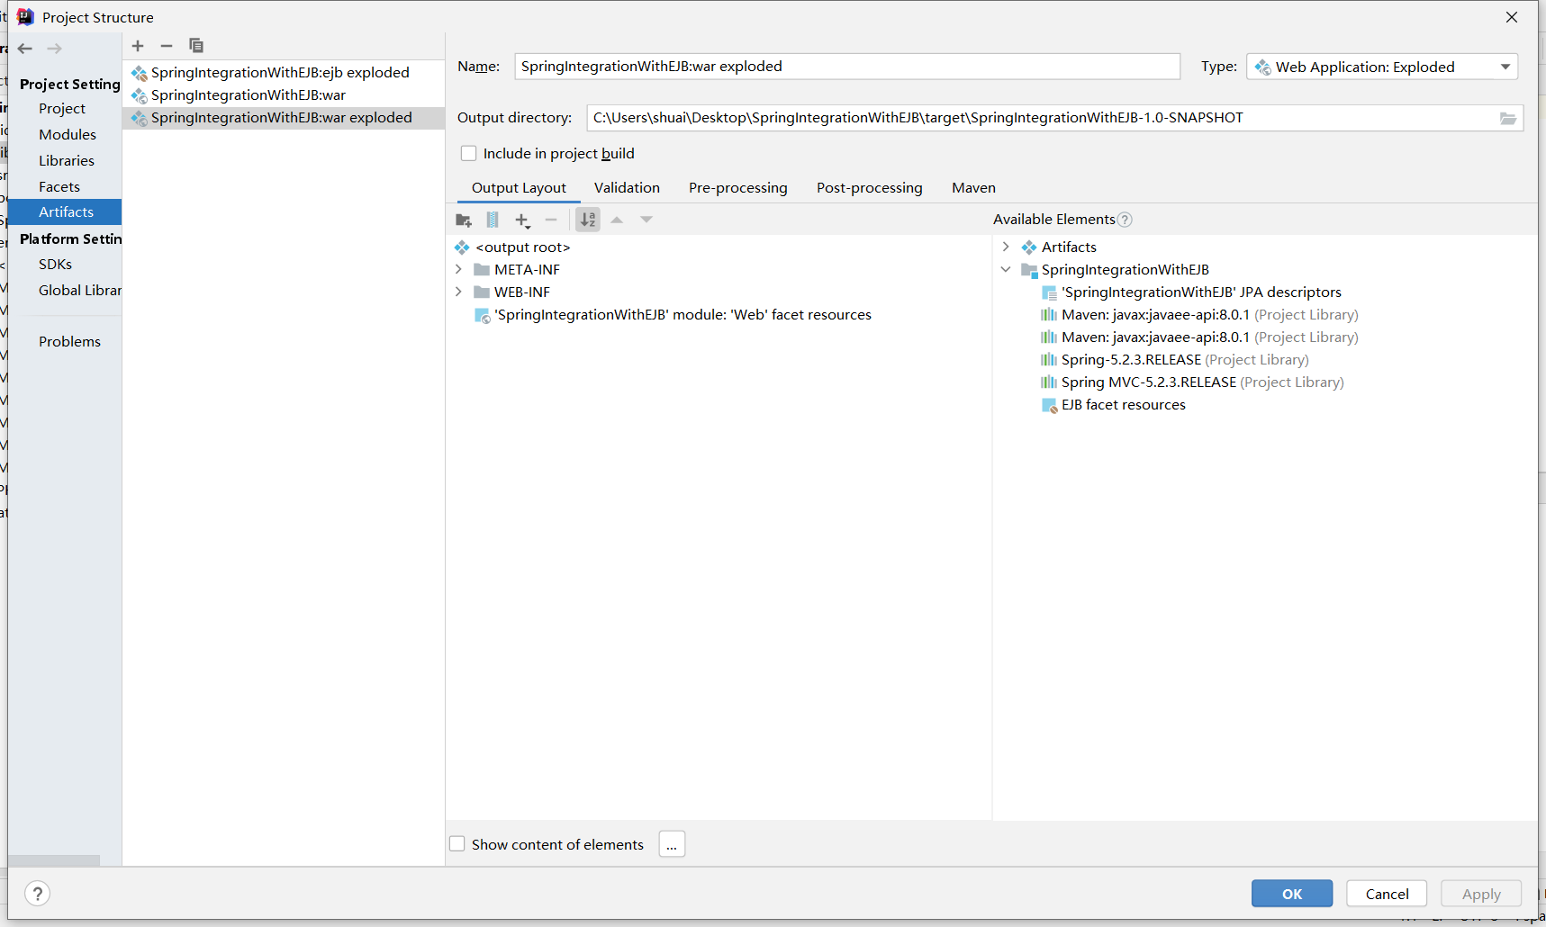Click the Move Down triangle icon
1546x927 pixels.
[x=646, y=220]
